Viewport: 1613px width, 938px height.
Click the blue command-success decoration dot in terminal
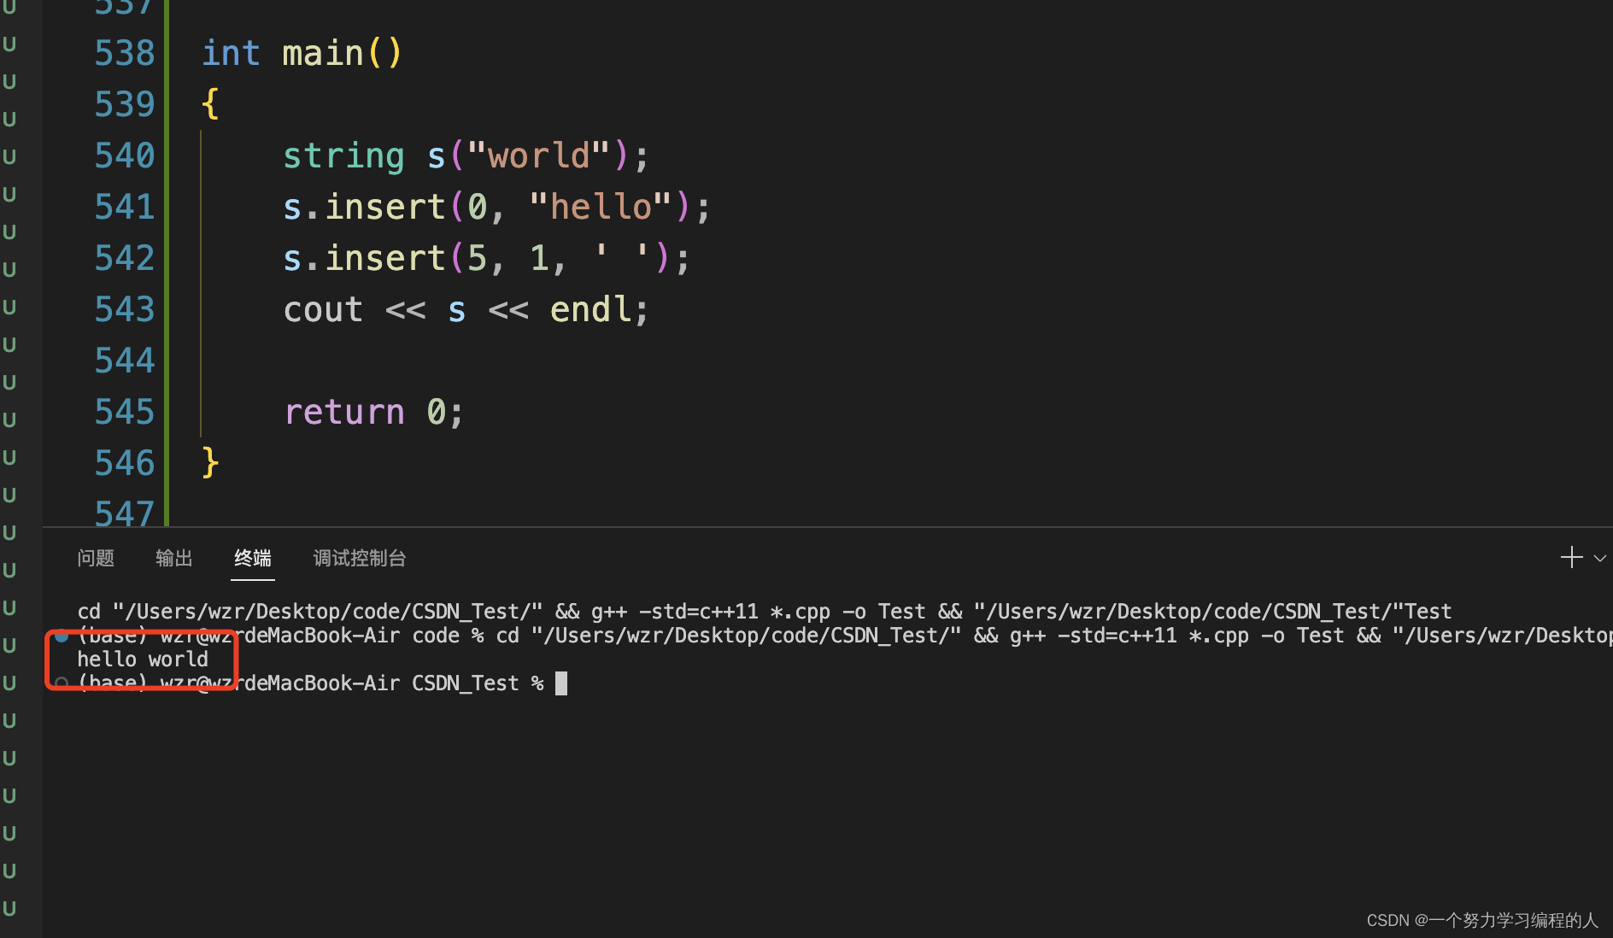point(62,636)
